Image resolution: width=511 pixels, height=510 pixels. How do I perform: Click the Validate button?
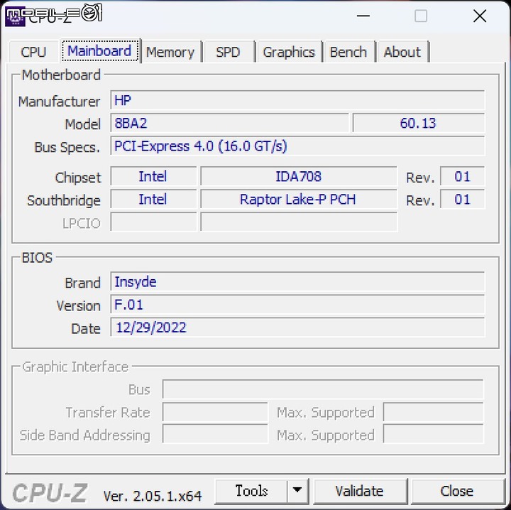[360, 491]
